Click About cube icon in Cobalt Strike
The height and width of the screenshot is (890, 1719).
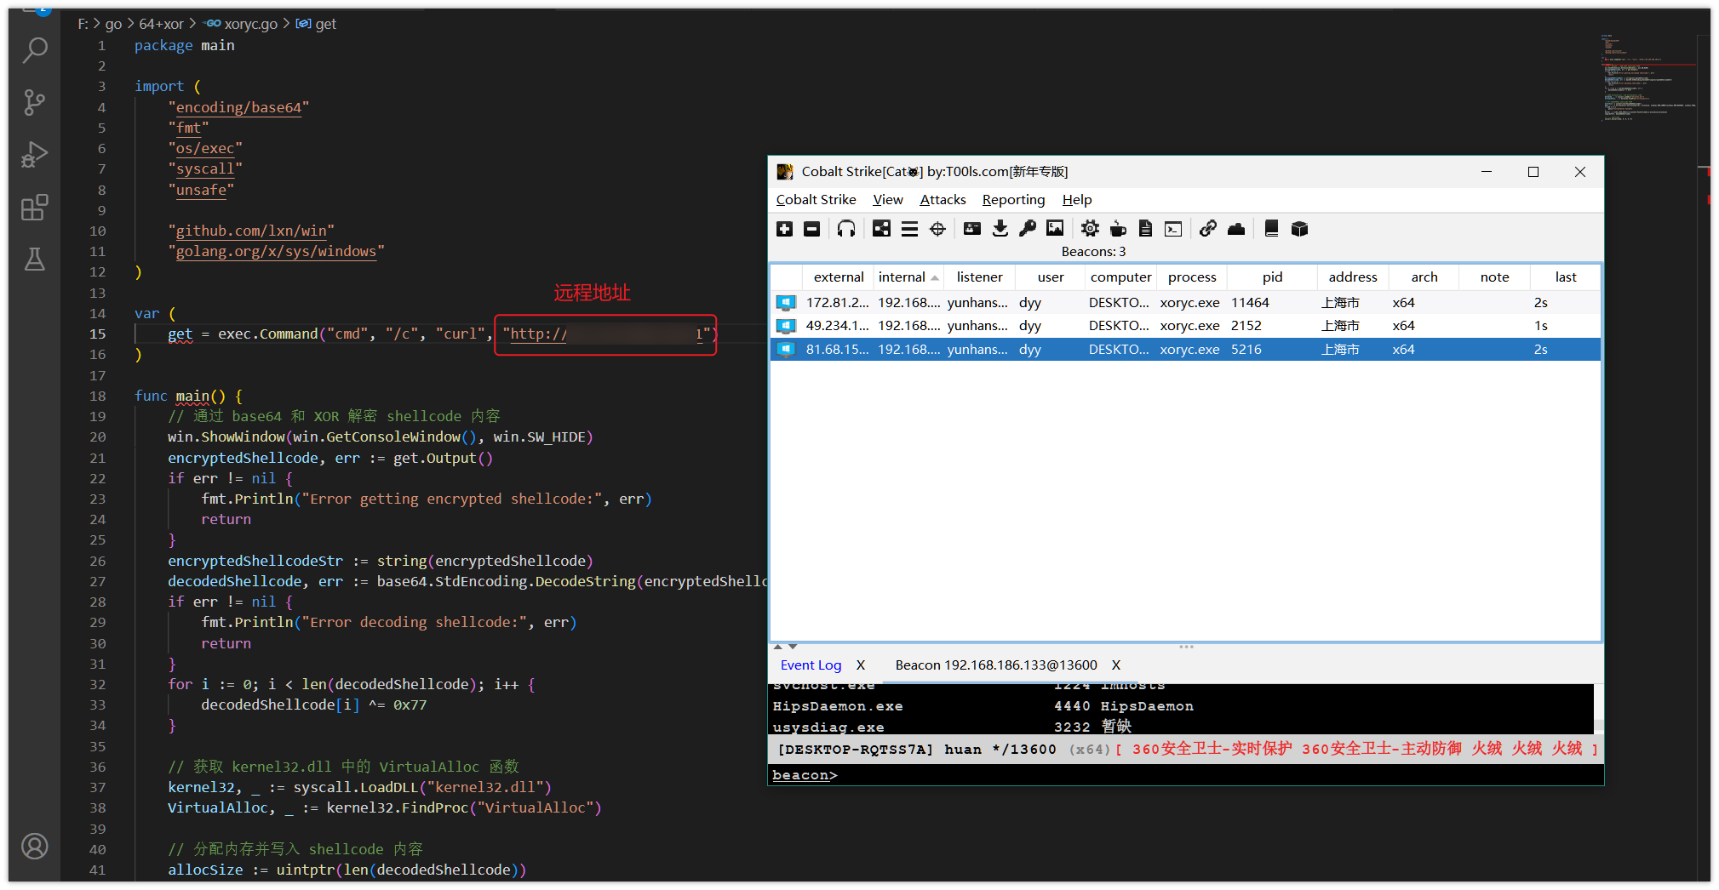click(1299, 229)
